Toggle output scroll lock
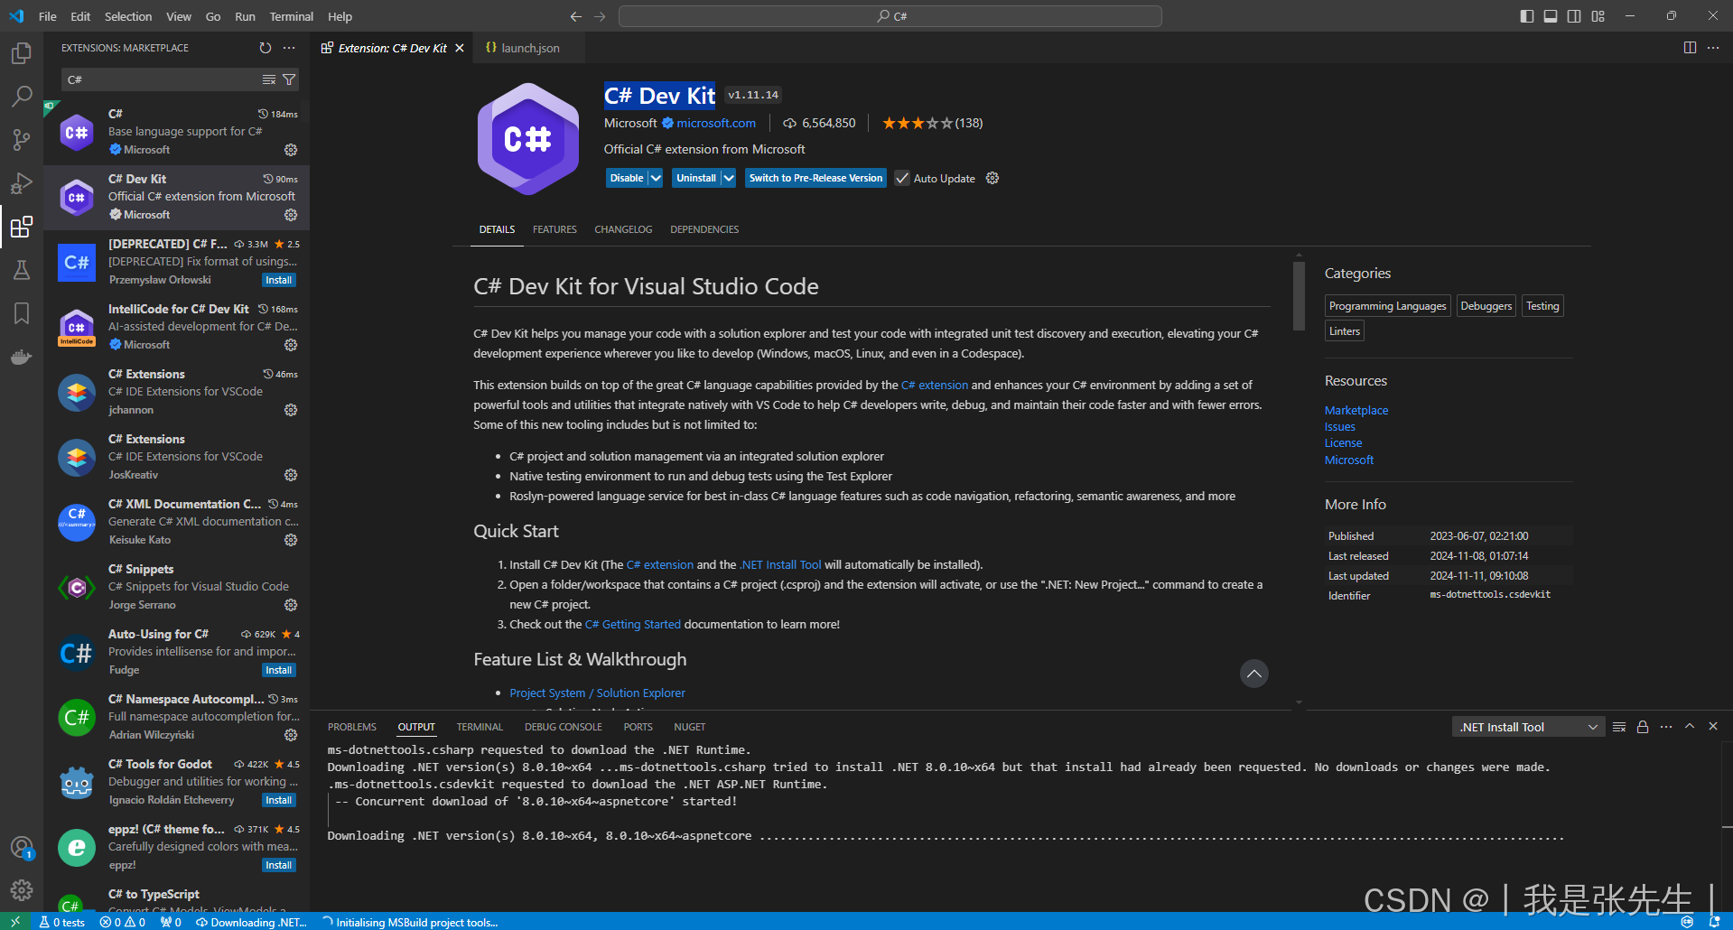1733x930 pixels. [1643, 727]
